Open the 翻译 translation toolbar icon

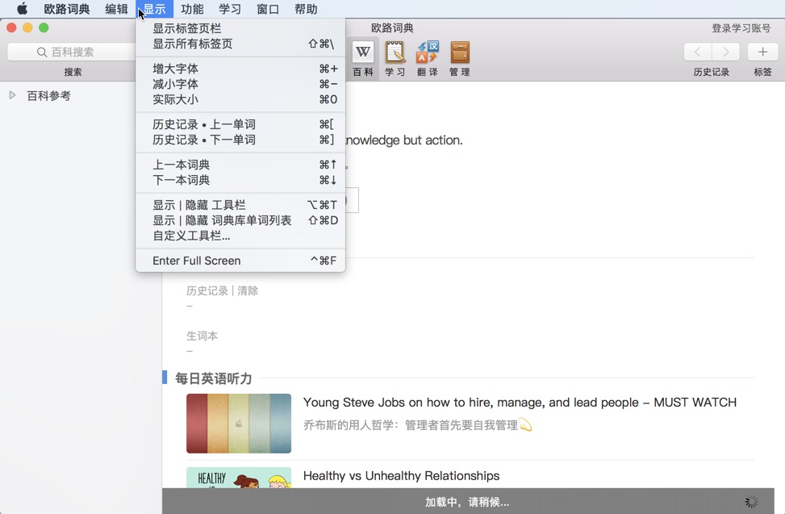(x=427, y=59)
